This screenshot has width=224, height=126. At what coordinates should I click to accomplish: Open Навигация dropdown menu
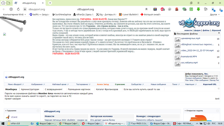coord(191,84)
